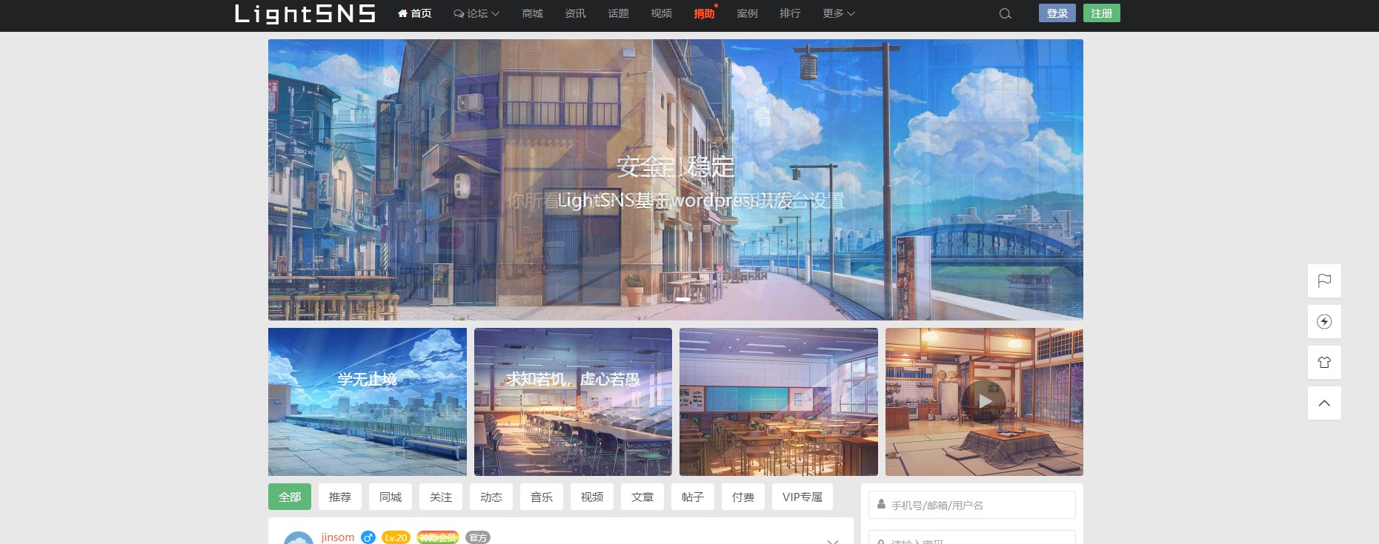
Task: Select the VIP专属 feed tab
Action: 803,497
